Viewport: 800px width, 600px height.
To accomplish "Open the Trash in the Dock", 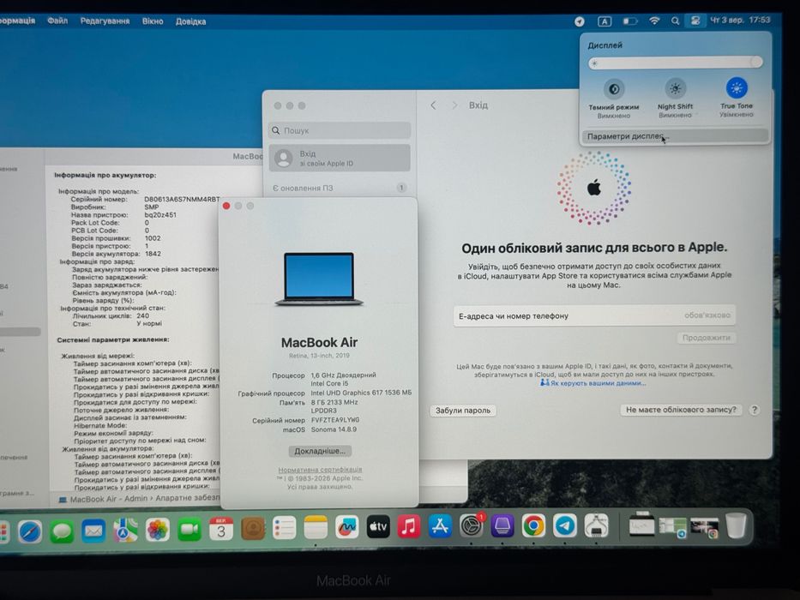I will point(737,525).
